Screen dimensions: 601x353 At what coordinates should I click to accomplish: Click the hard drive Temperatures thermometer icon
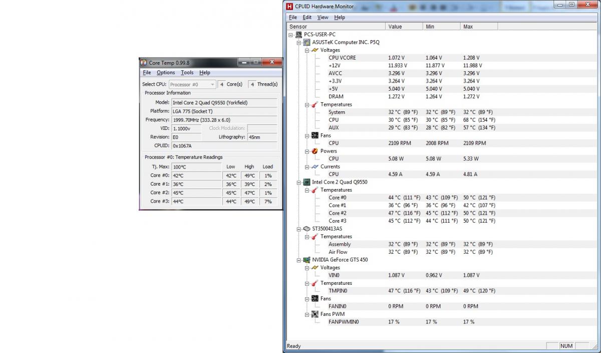pos(315,237)
